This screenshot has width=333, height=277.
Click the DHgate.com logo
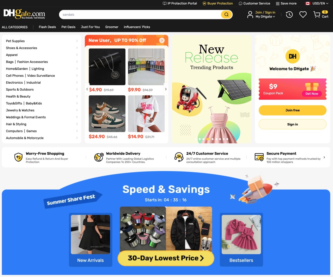[x=24, y=14]
